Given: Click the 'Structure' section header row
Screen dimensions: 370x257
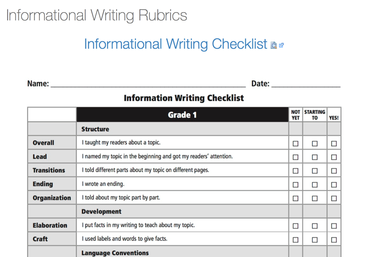Looking at the screenshot, I should tap(182, 129).
